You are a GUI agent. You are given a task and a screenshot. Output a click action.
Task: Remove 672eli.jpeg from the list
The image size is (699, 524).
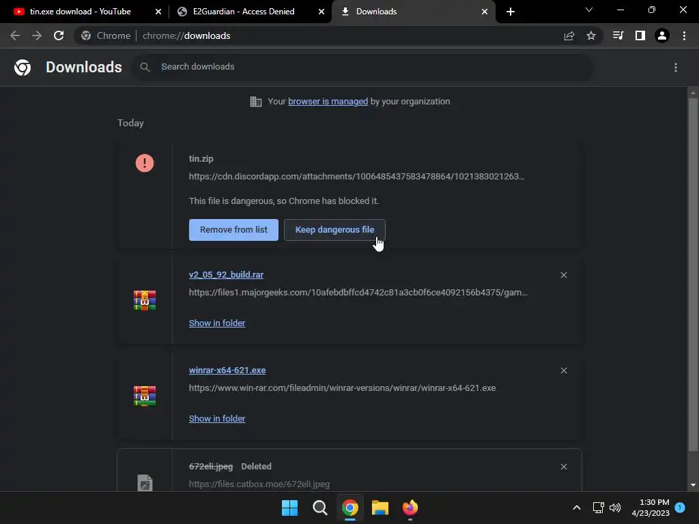[563, 467]
